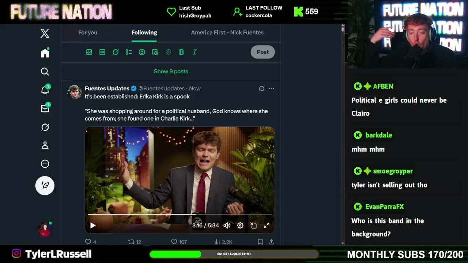468x263 pixels.
Task: Open the X home feed icon
Action: [45, 53]
